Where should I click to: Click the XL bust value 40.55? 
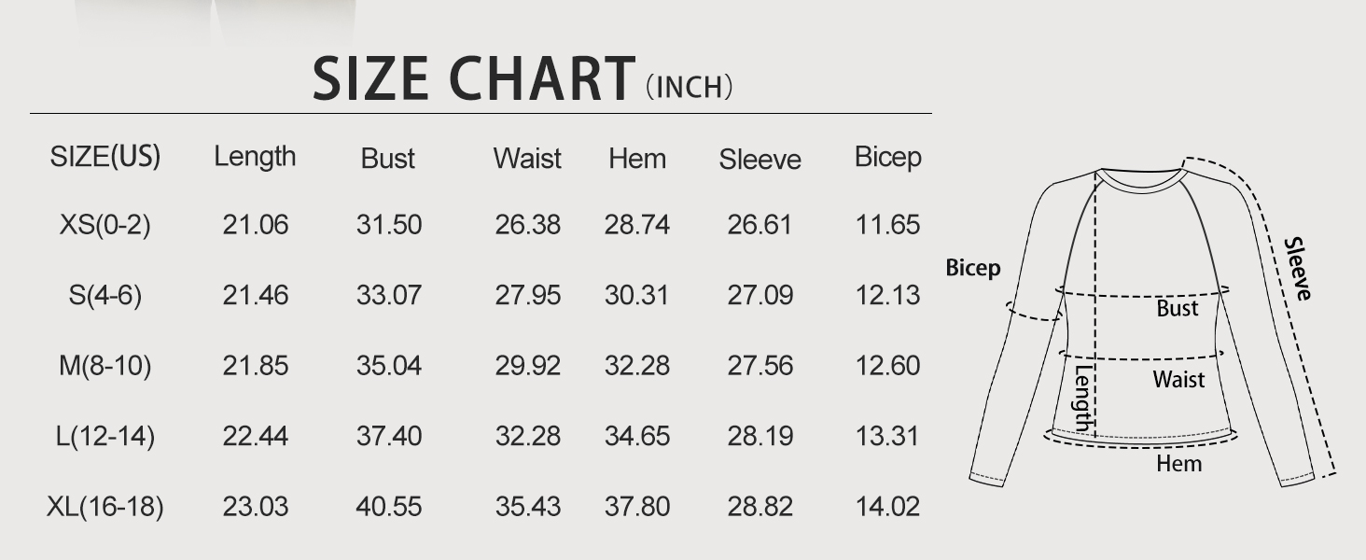pos(388,507)
